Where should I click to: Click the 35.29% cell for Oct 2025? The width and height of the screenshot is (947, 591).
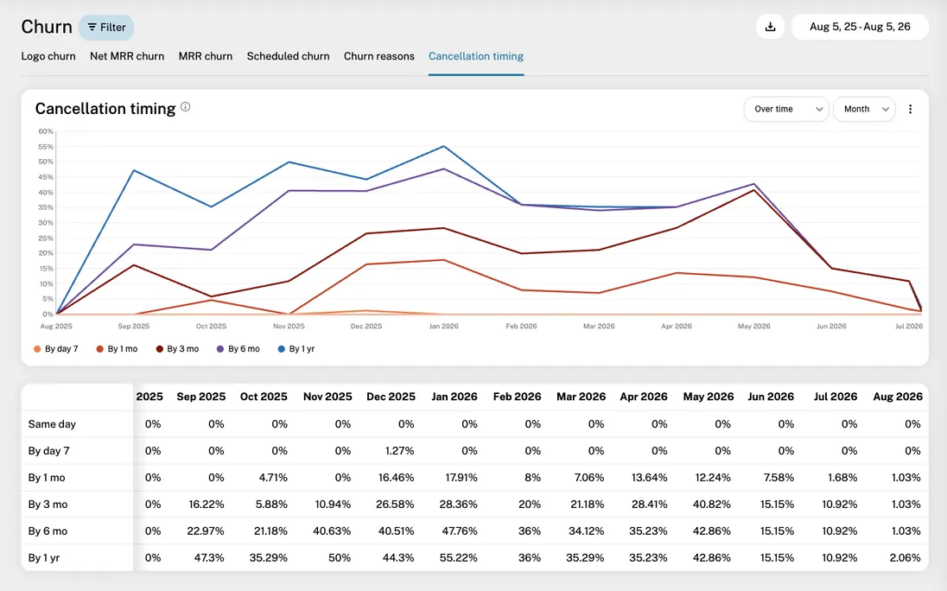(x=268, y=558)
